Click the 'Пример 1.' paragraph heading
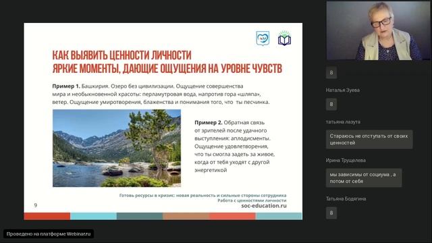The image size is (432, 243). [x=66, y=86]
